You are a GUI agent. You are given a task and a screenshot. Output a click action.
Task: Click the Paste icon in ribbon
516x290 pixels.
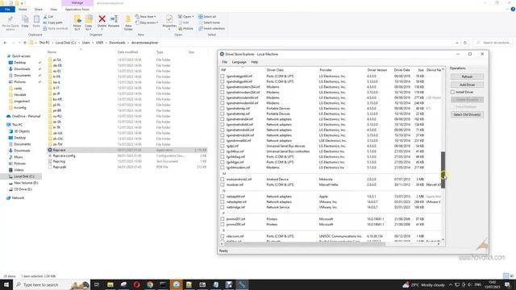(36, 19)
